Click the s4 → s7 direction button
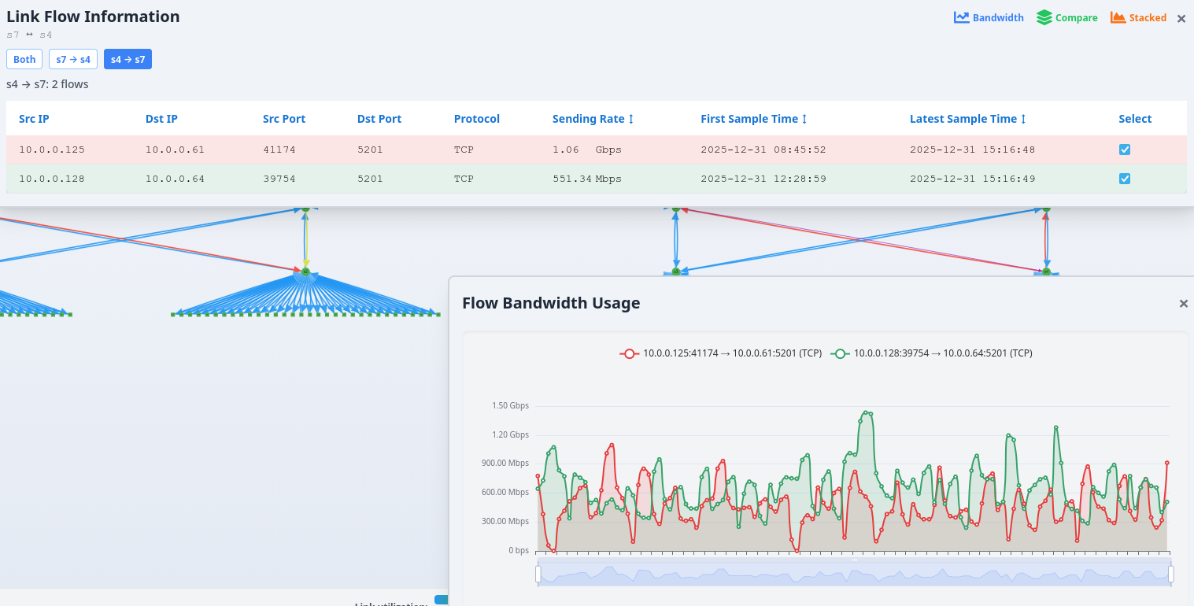Viewport: 1194px width, 606px height. tap(128, 58)
